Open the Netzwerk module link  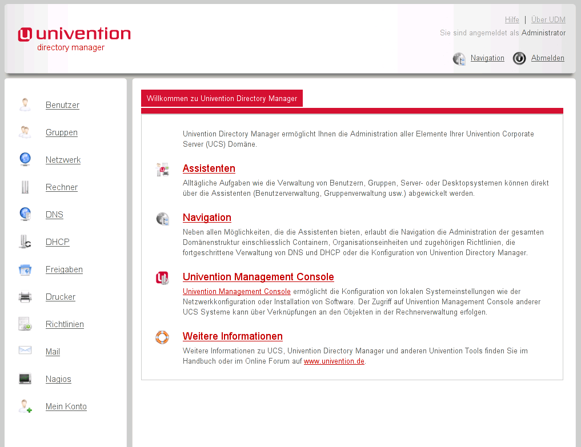tap(63, 160)
